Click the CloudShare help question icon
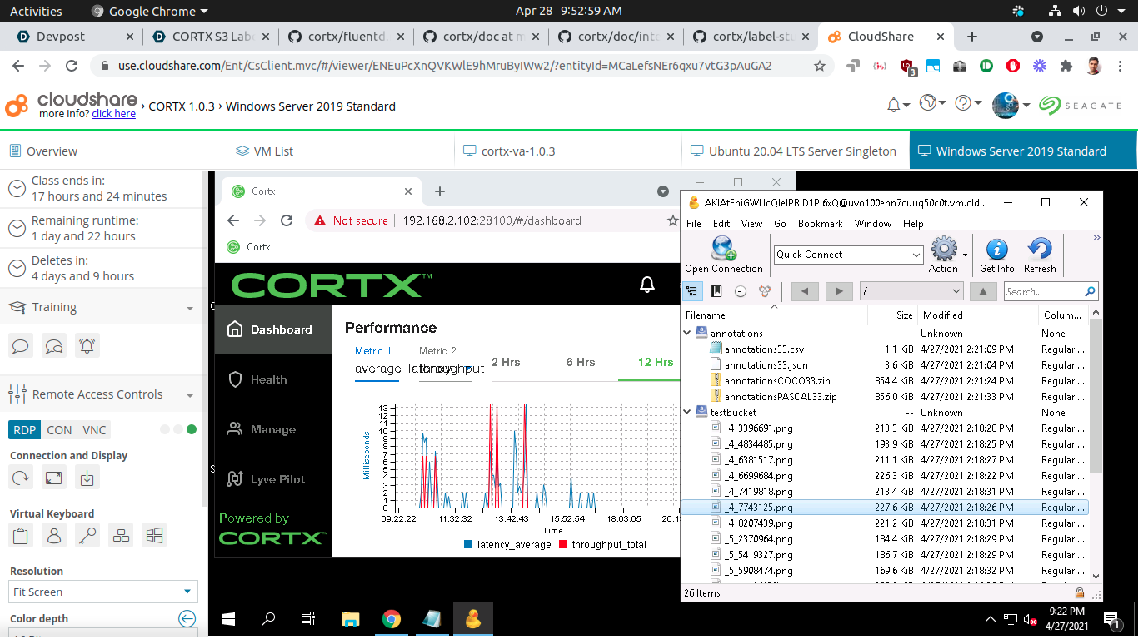This screenshot has height=639, width=1138. click(x=963, y=103)
